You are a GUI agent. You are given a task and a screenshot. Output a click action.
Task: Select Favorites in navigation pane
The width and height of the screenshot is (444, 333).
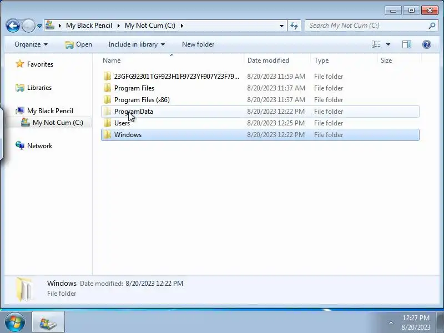pos(40,64)
